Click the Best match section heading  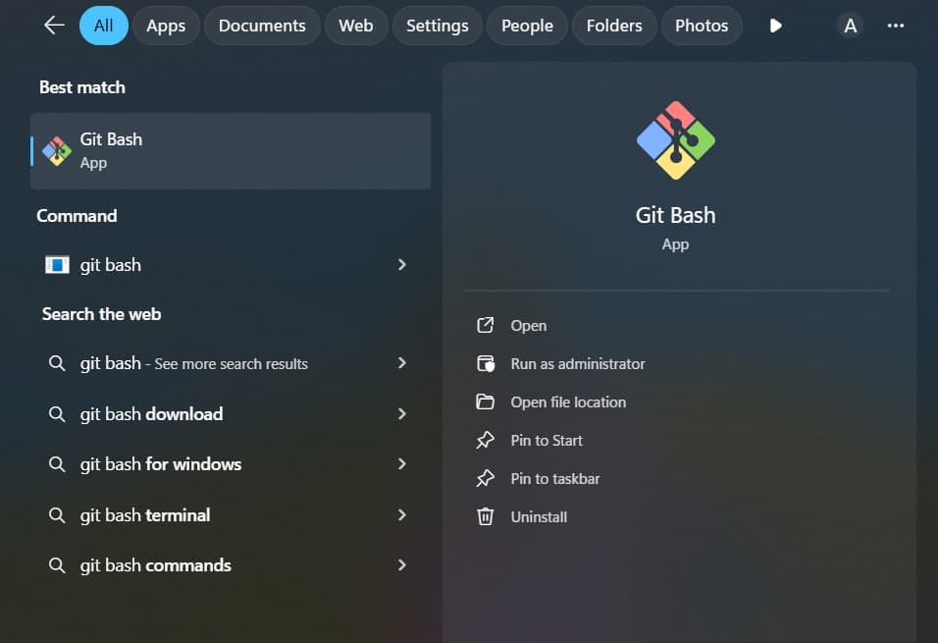(x=82, y=87)
